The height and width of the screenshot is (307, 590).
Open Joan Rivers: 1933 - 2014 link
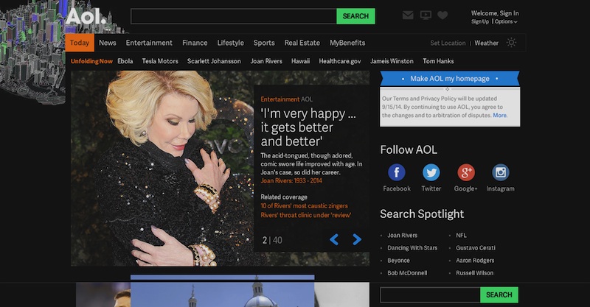291,181
